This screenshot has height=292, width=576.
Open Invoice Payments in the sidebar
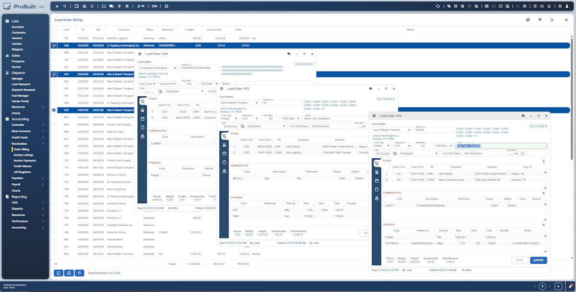pyautogui.click(x=24, y=161)
